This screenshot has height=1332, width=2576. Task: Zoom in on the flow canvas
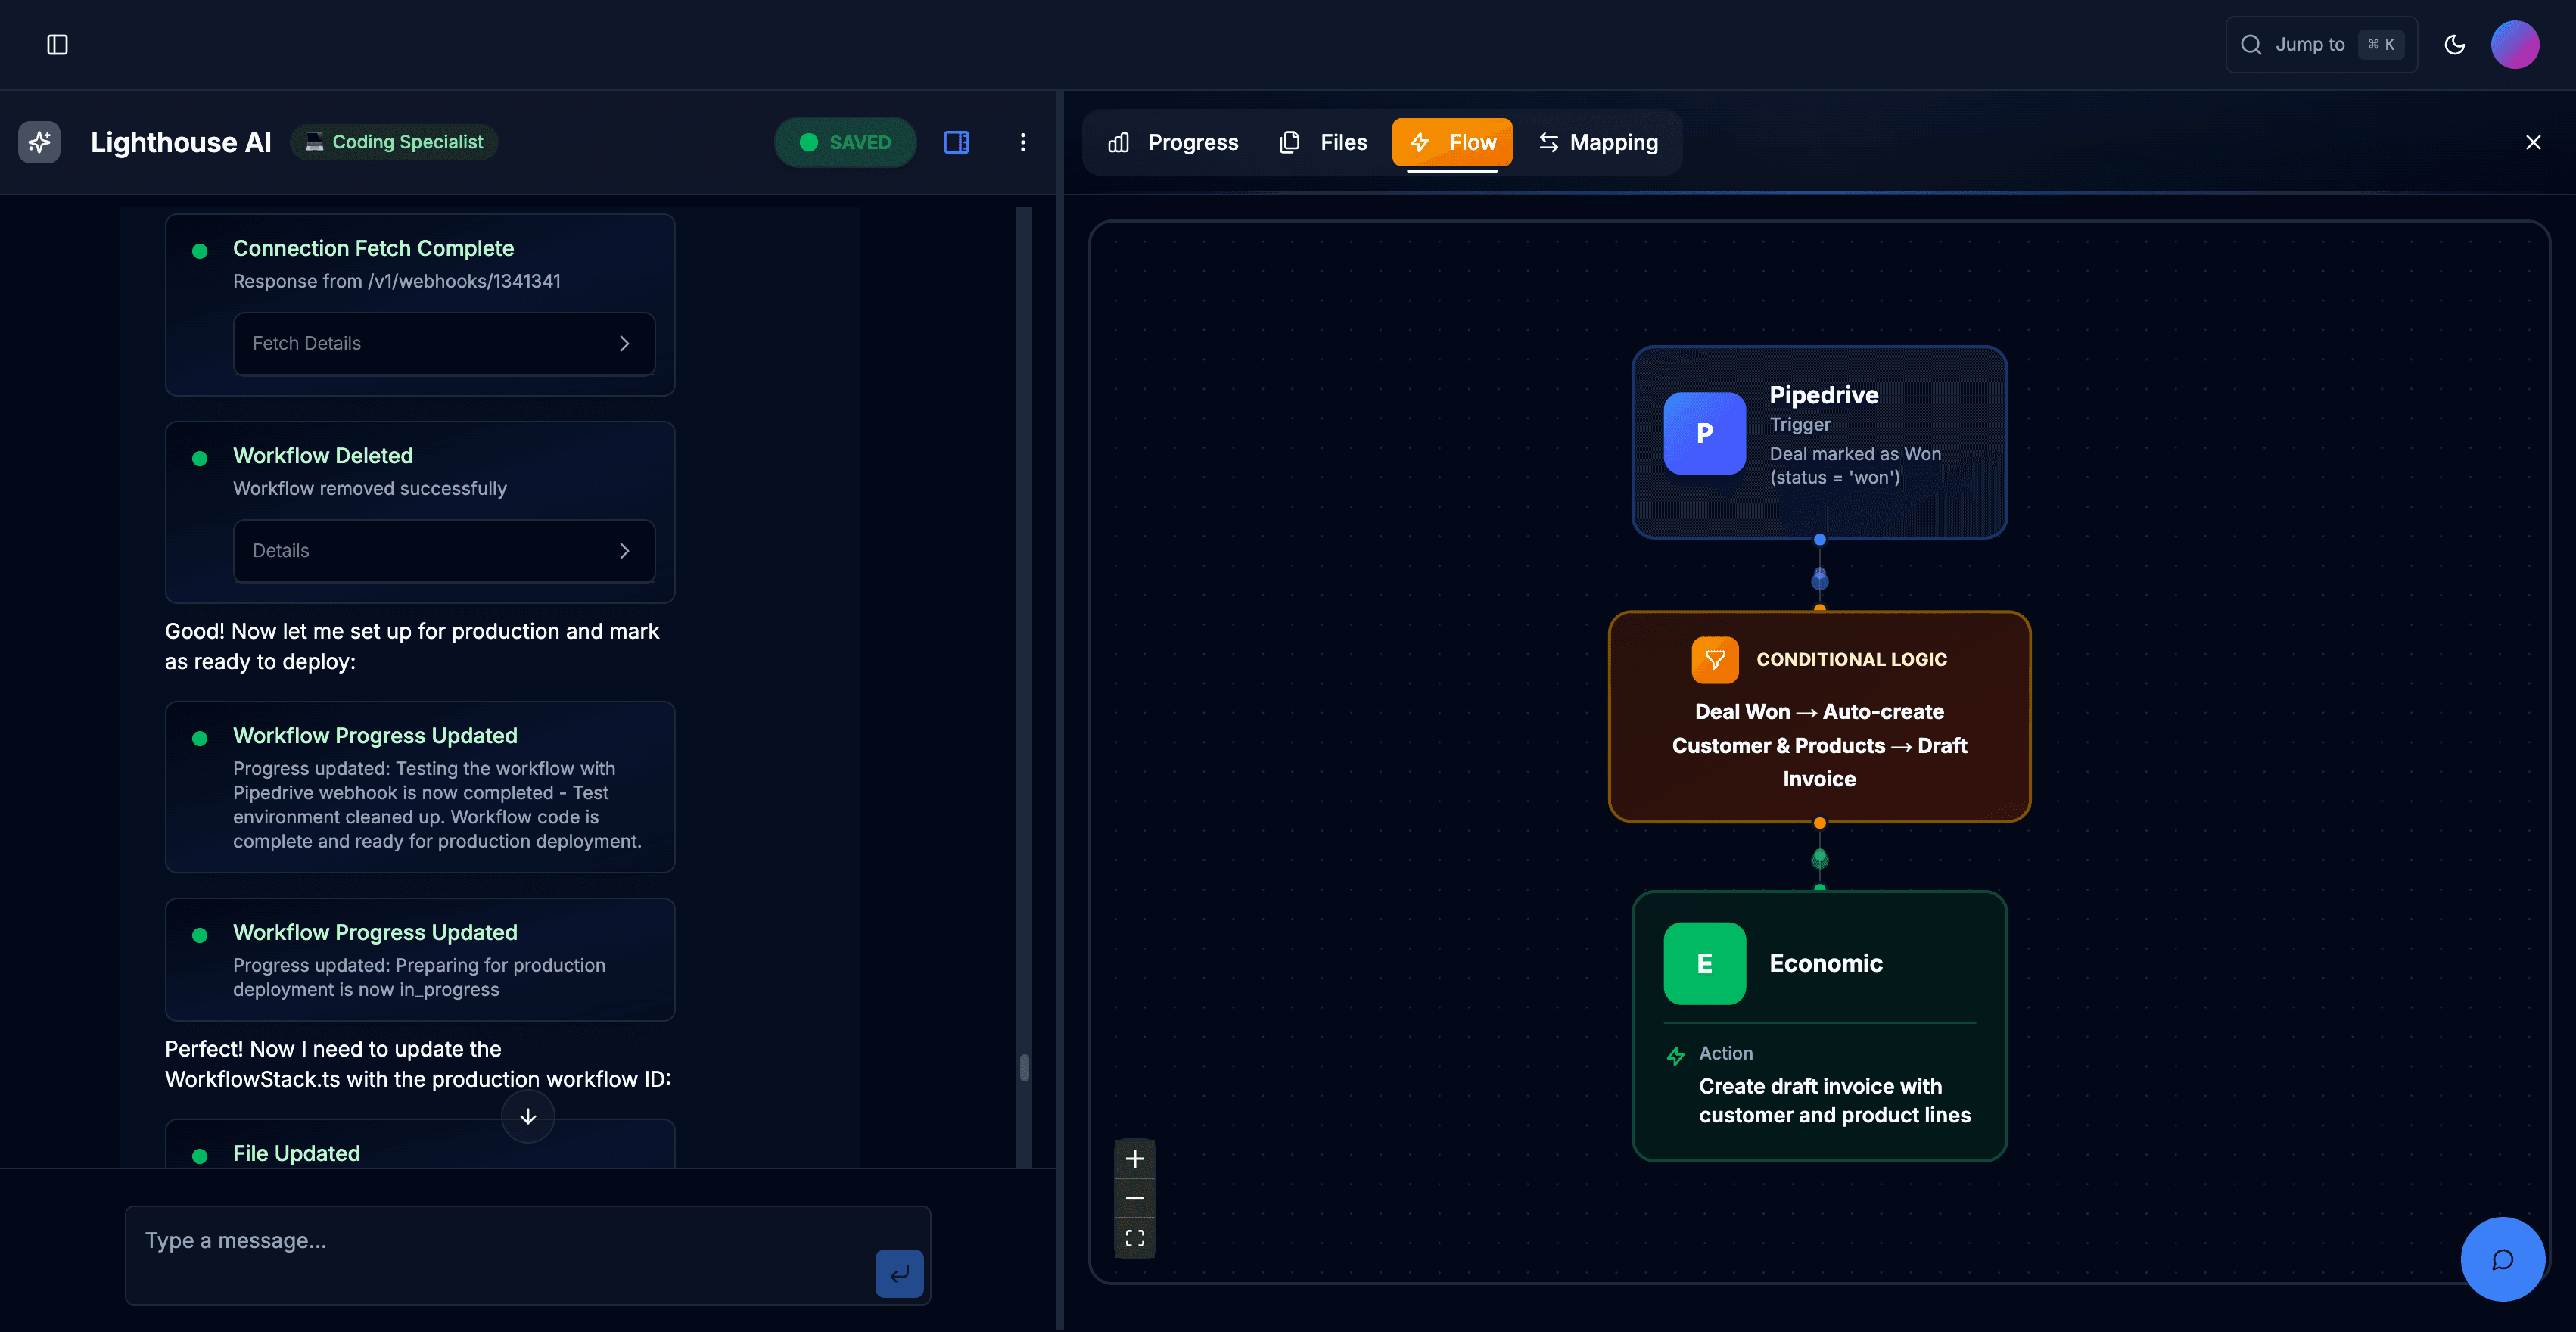pyautogui.click(x=1134, y=1159)
